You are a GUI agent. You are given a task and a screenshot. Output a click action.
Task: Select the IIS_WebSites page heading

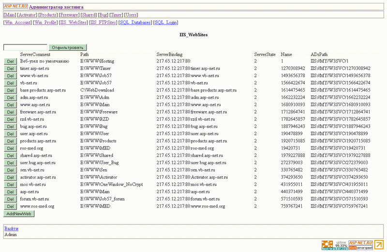(193, 35)
